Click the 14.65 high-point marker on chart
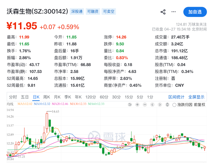The height and width of the screenshot is (163, 214). [56, 112]
